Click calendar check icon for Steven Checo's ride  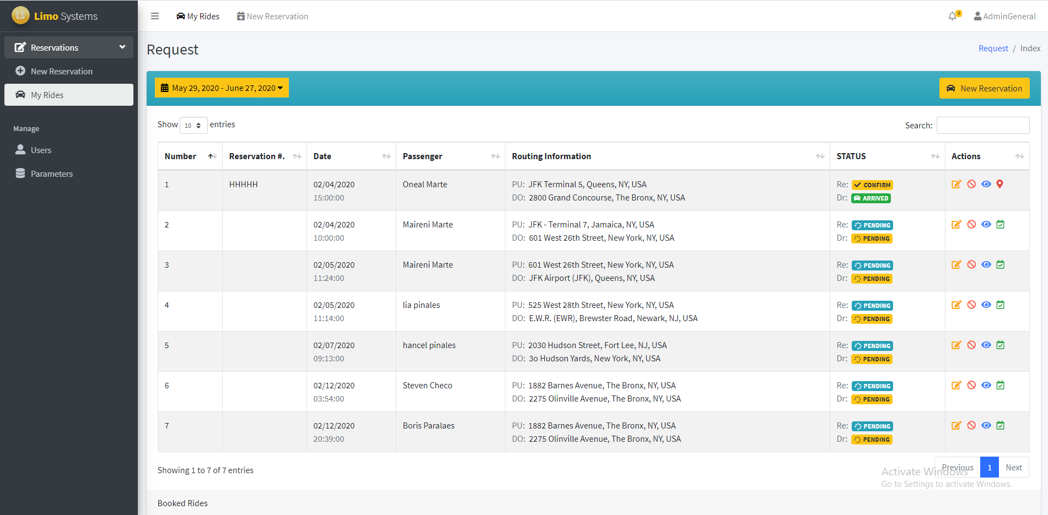pos(1001,386)
